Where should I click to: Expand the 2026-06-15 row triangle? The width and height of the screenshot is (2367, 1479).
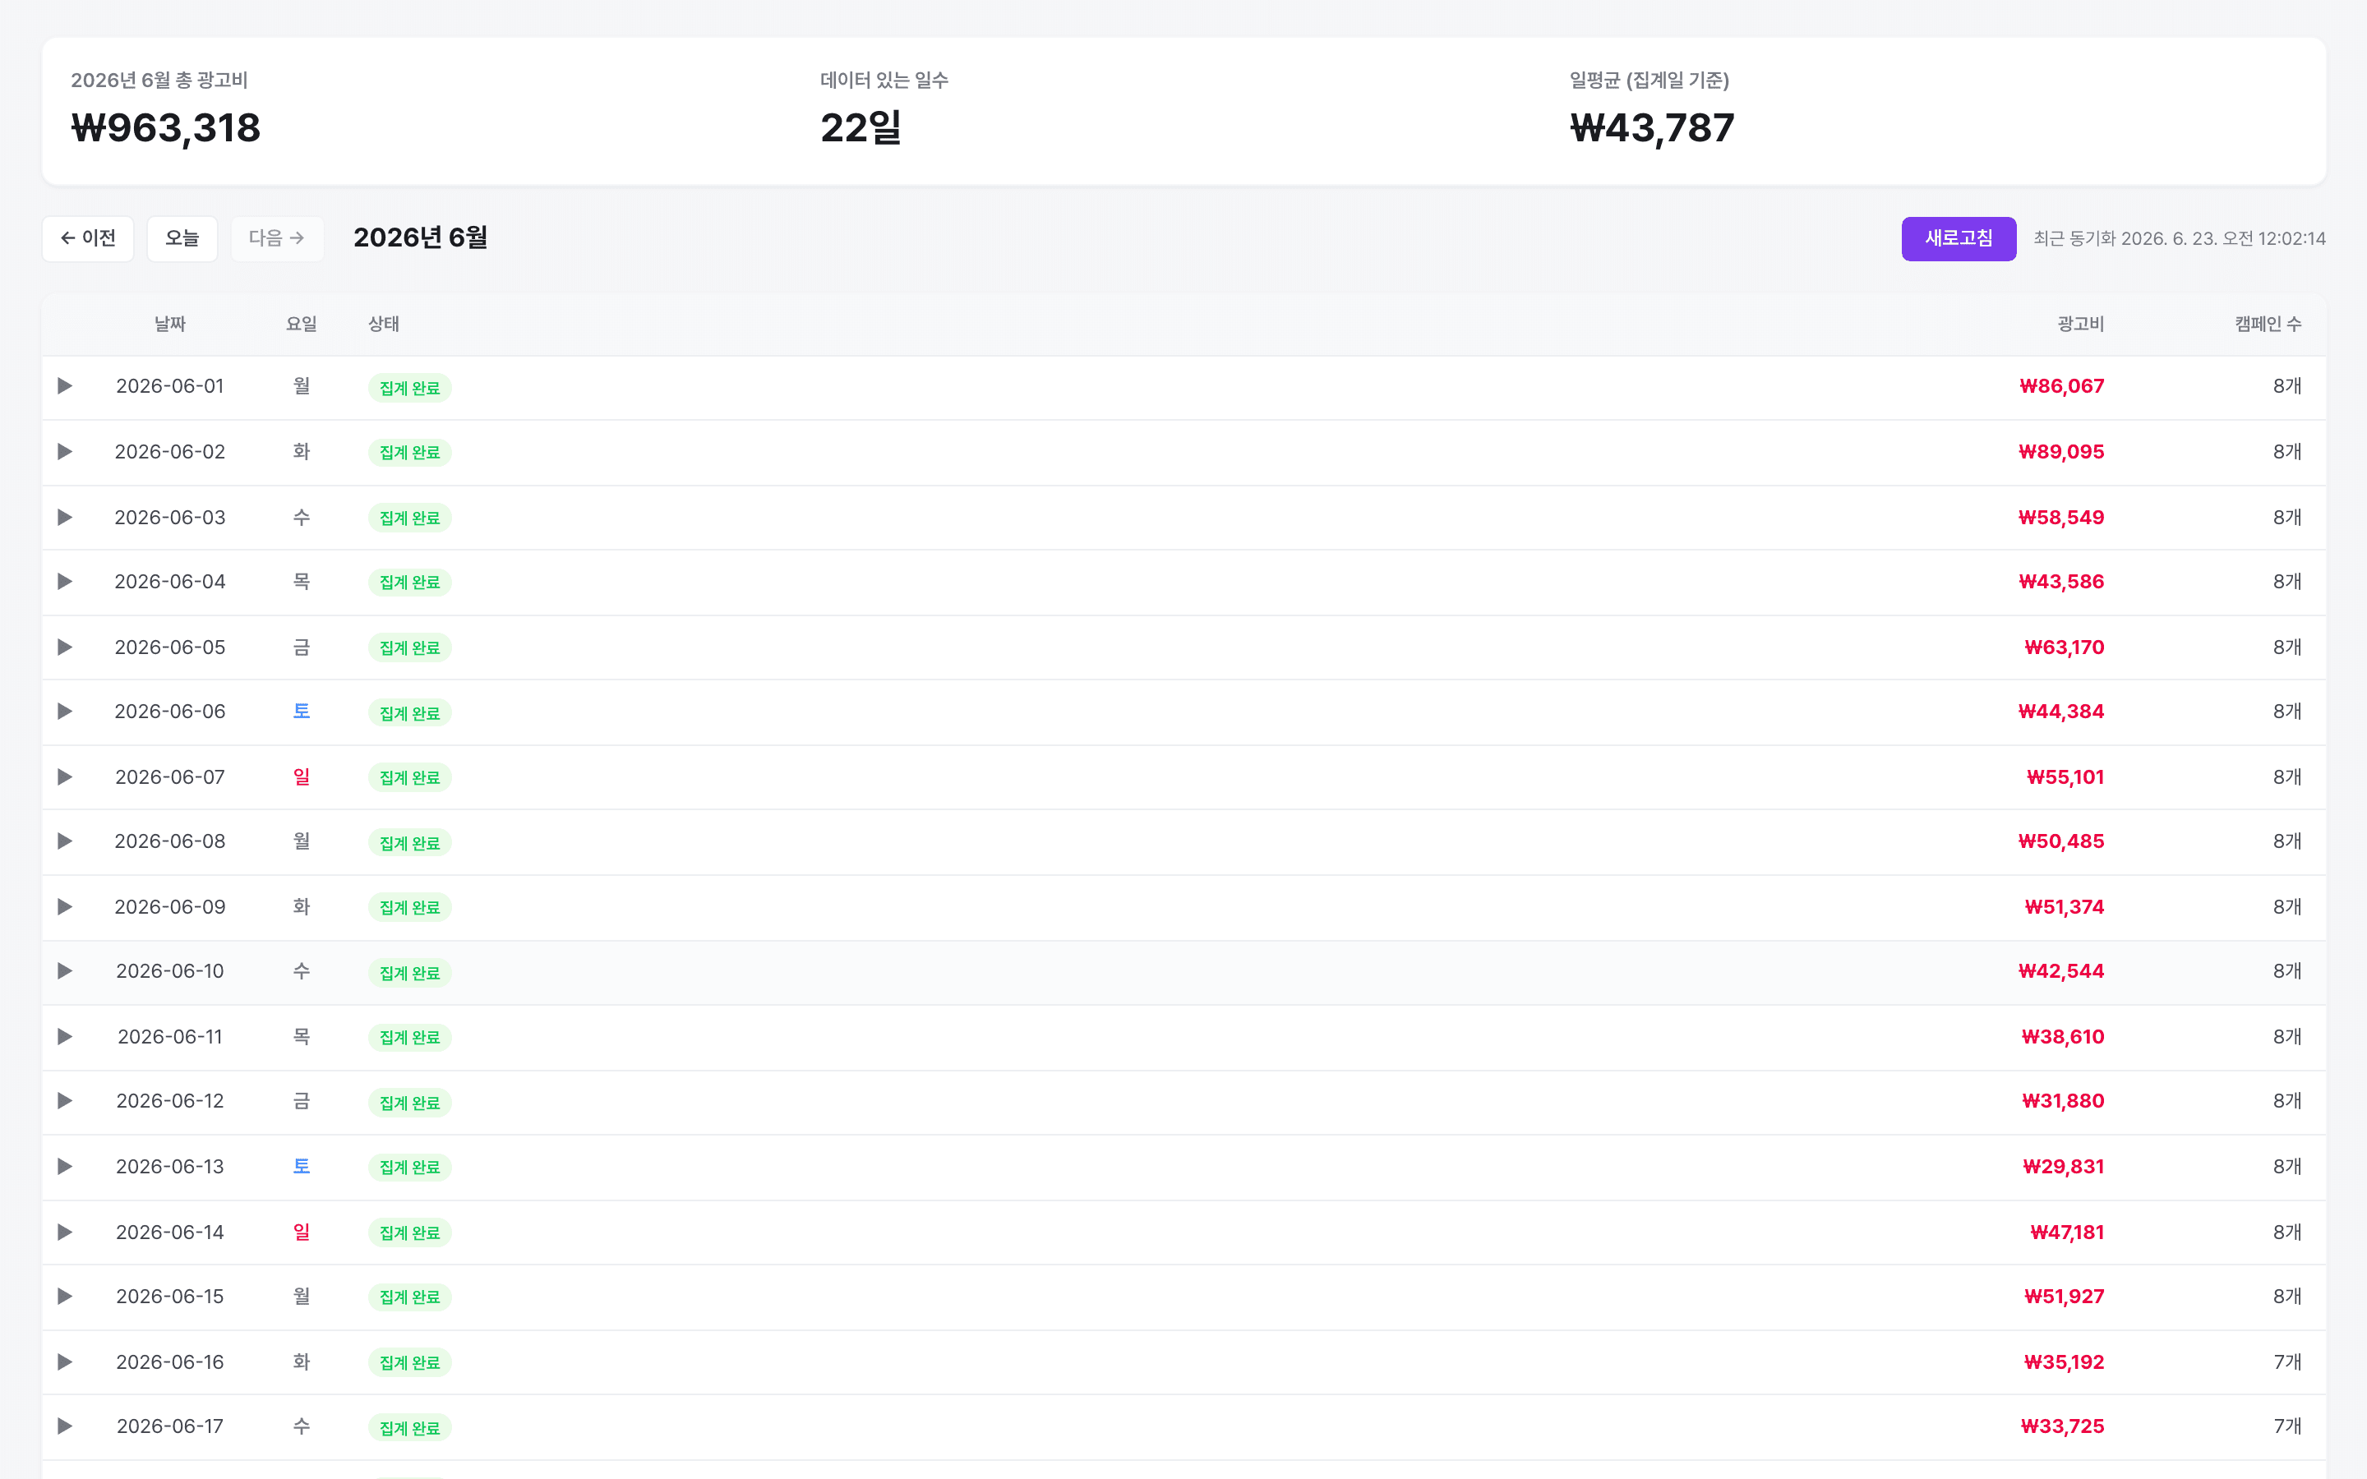click(x=65, y=1297)
